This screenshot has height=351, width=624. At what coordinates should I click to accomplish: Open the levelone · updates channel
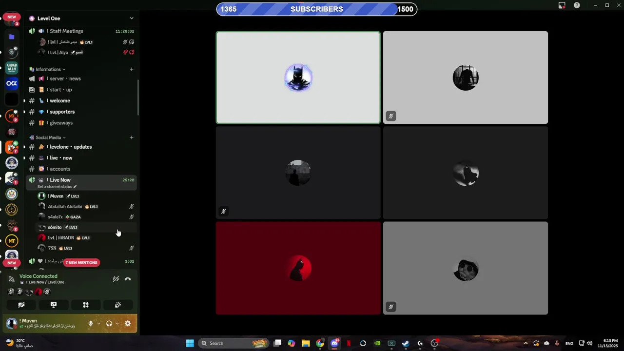[x=81, y=147]
